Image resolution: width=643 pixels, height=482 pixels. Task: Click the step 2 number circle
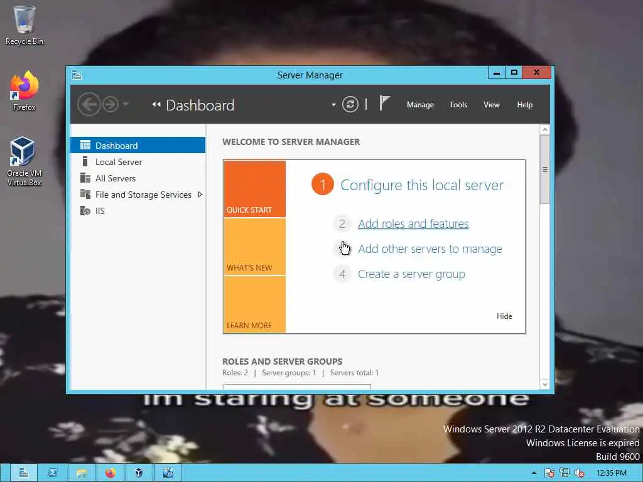tap(342, 224)
